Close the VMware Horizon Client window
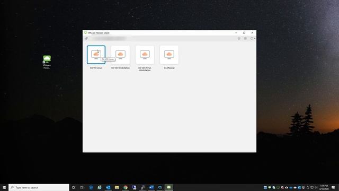This screenshot has height=191, width=339. (x=252, y=33)
